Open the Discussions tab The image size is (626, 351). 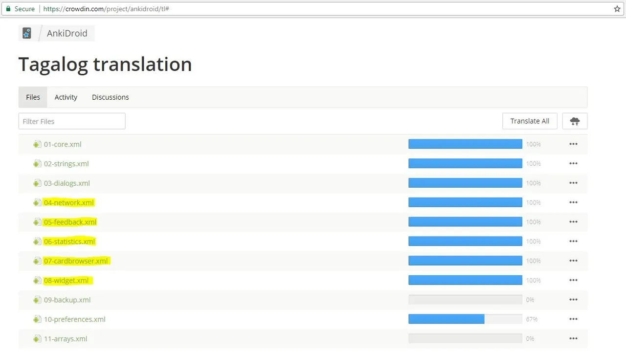pyautogui.click(x=111, y=97)
